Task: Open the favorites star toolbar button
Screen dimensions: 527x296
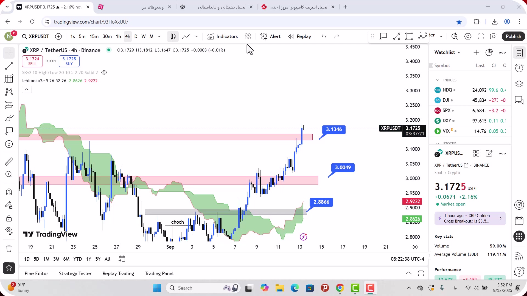Action: point(9,268)
